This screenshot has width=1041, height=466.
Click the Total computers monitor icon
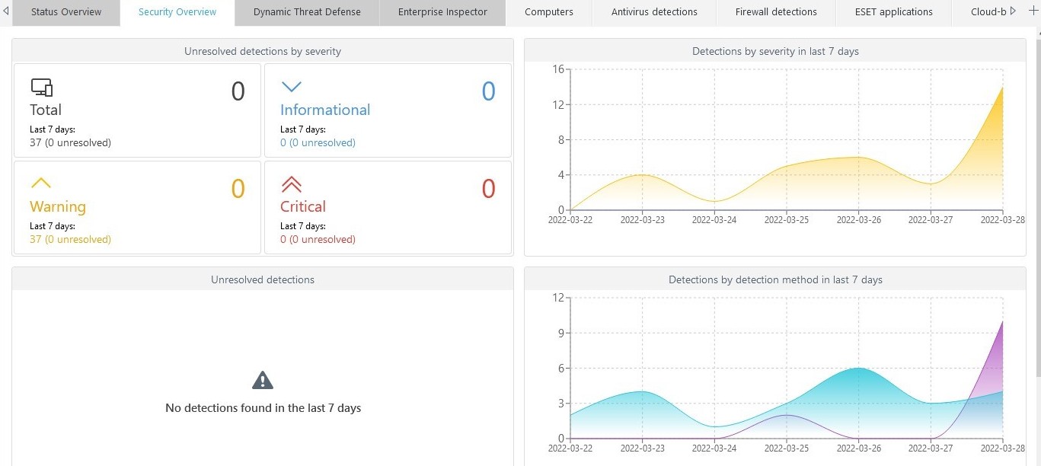tap(42, 88)
